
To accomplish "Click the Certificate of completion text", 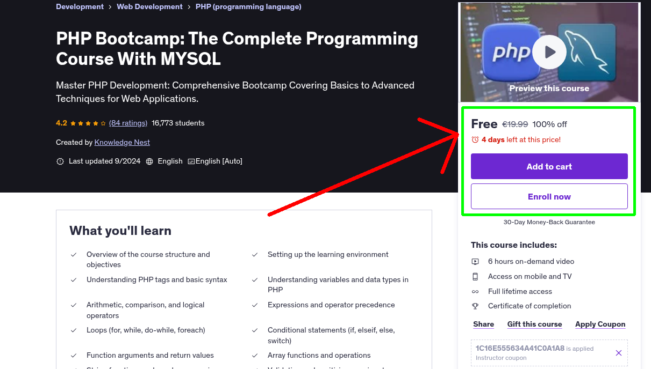I will click(530, 306).
